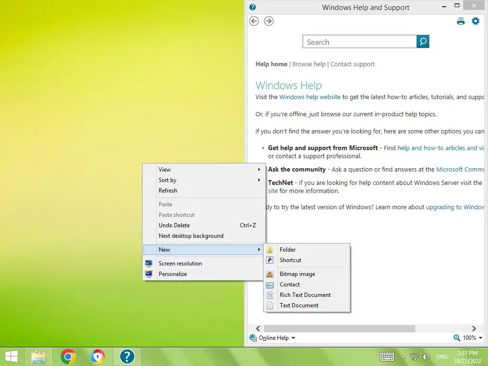Click the Online Help globe icon

tap(253, 338)
